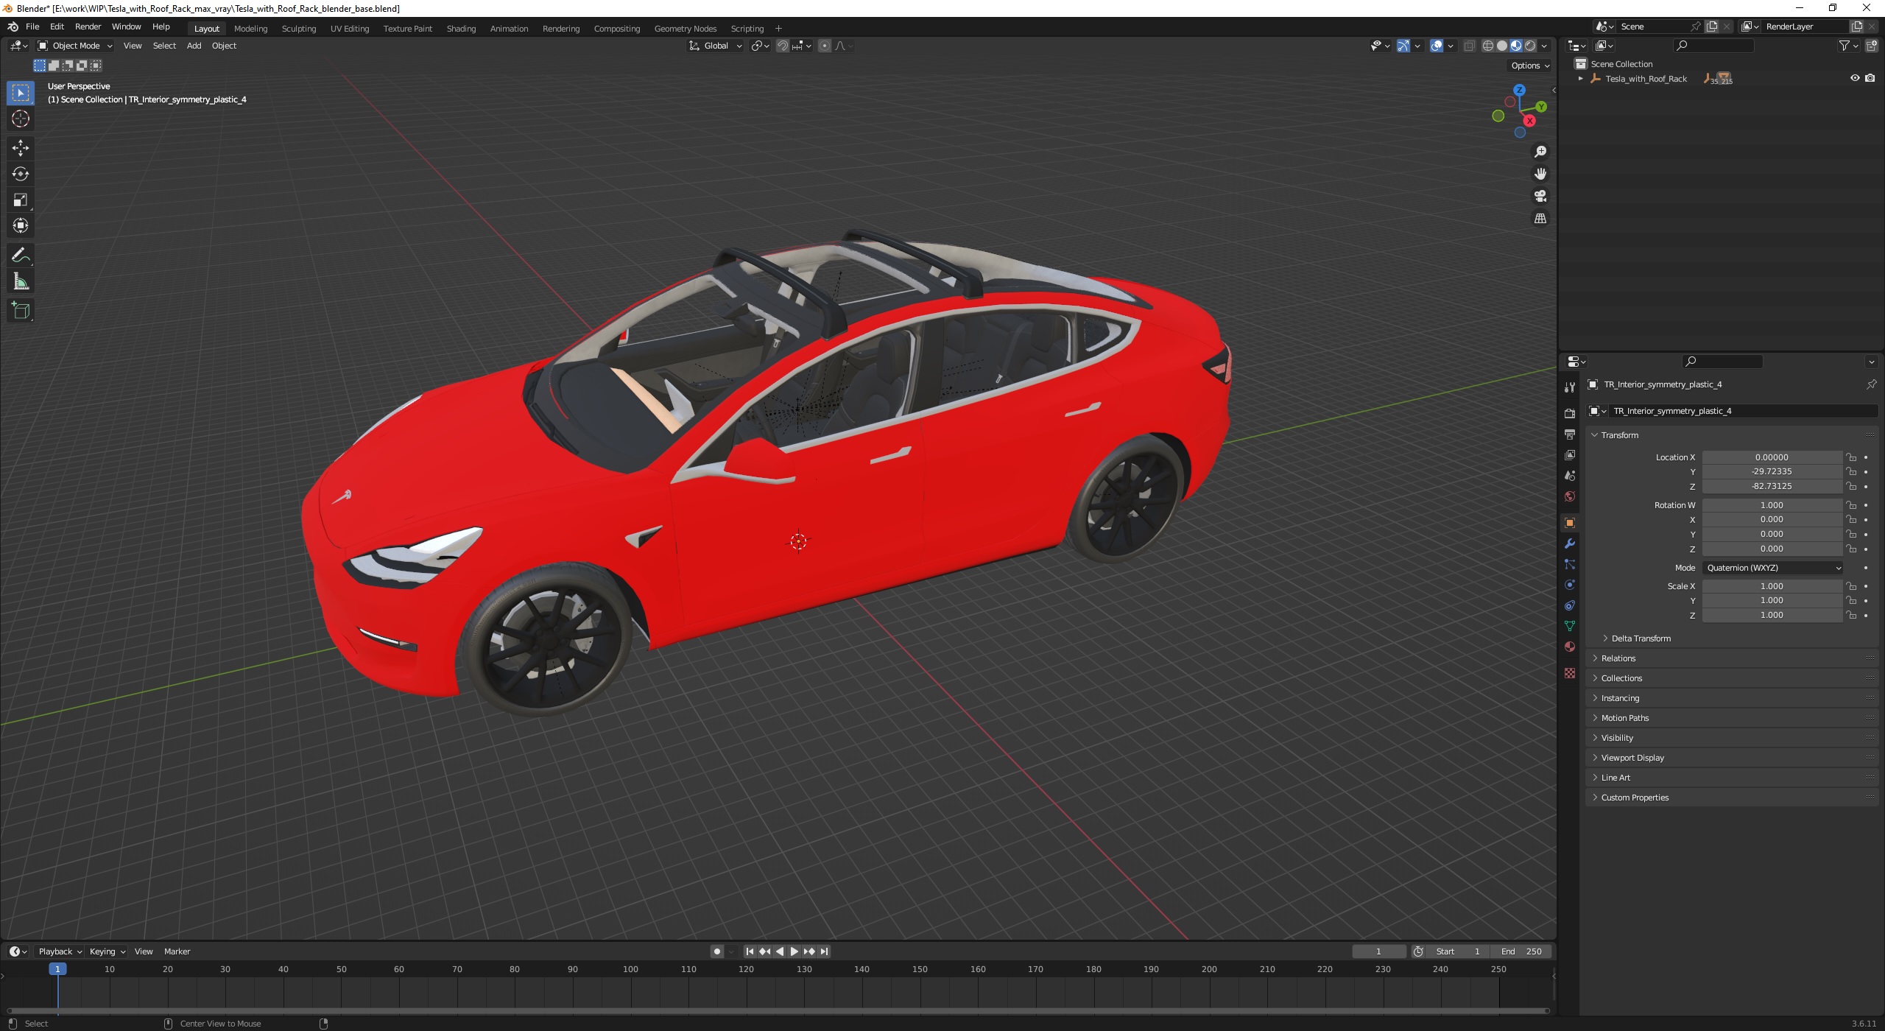
Task: Switch to rendered viewport shading
Action: (x=1530, y=46)
